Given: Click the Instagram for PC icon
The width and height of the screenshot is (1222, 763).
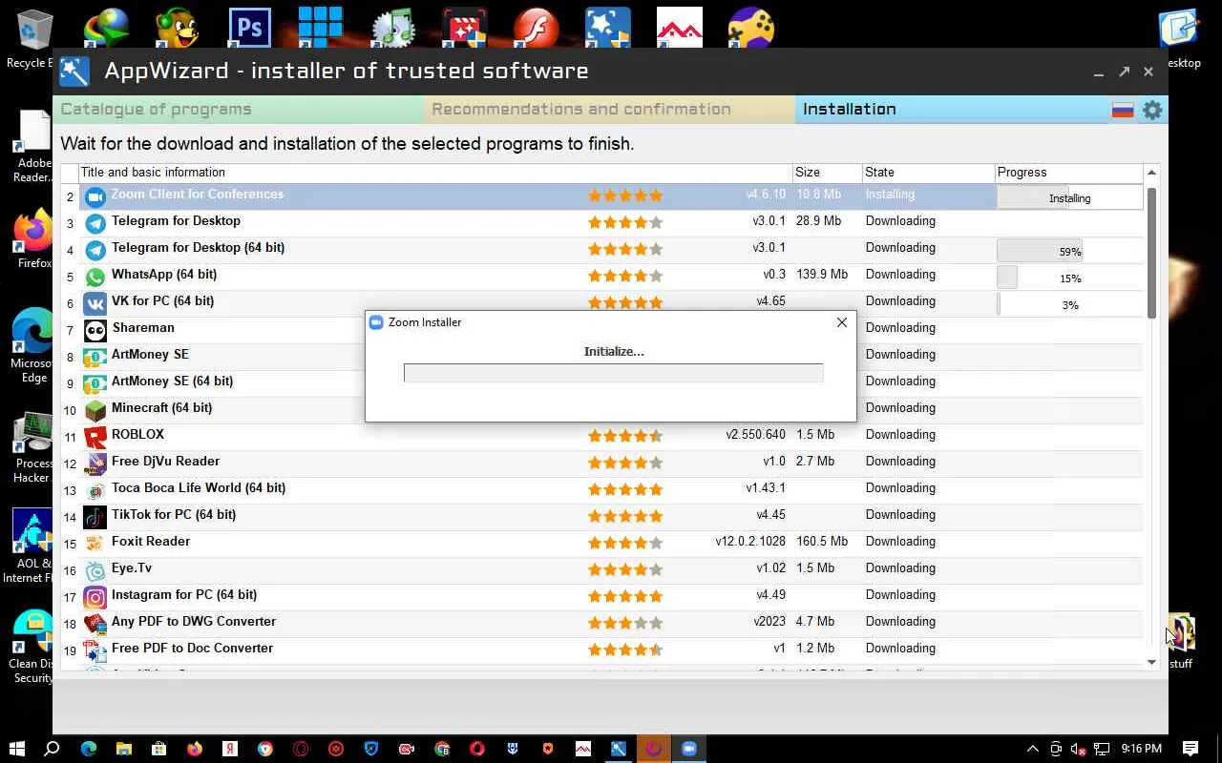Looking at the screenshot, I should point(95,598).
